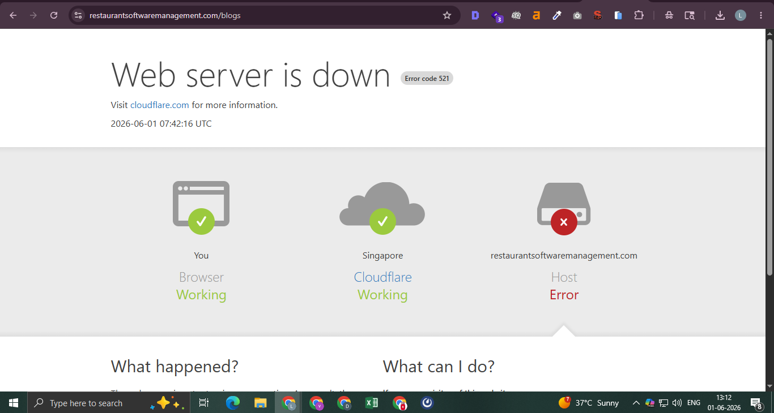The height and width of the screenshot is (413, 774).
Task: Open Task View on the taskbar
Action: pyautogui.click(x=204, y=403)
